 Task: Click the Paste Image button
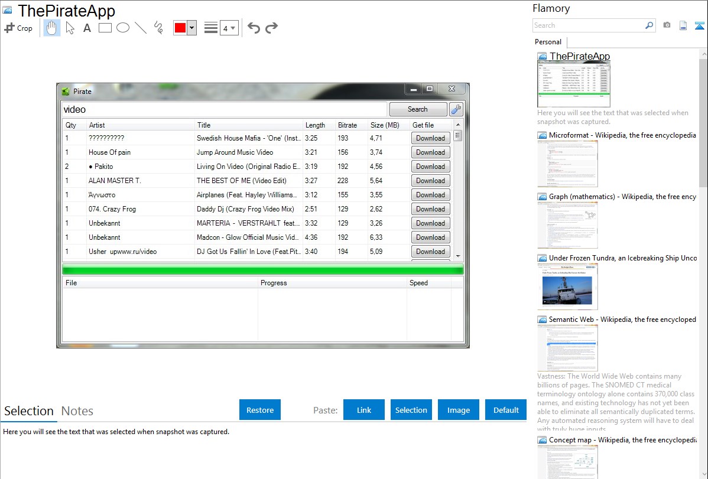tap(459, 410)
